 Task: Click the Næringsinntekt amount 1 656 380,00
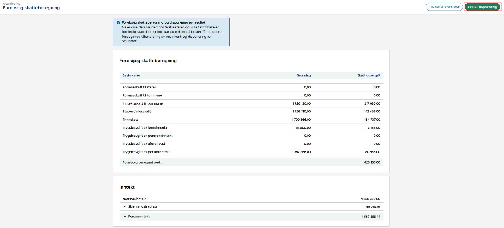coord(371,199)
